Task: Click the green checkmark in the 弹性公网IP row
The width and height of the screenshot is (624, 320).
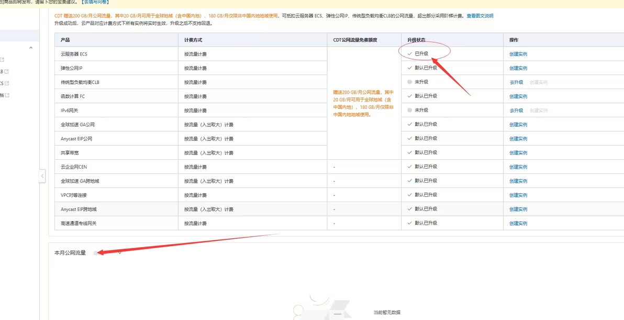Action: point(409,68)
